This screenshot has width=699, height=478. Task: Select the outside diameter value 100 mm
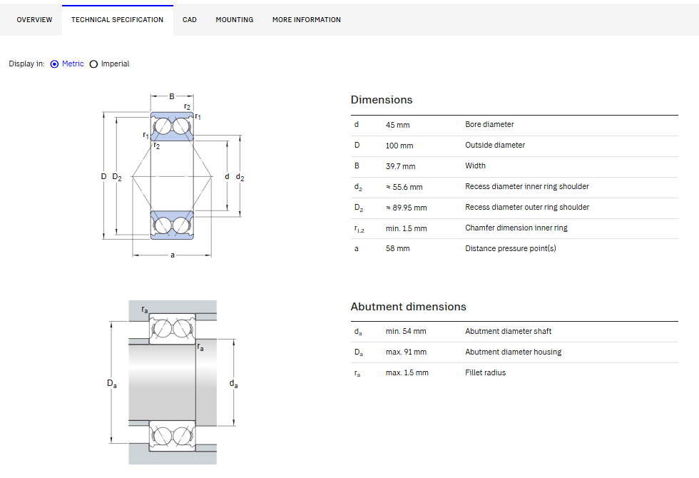(399, 146)
